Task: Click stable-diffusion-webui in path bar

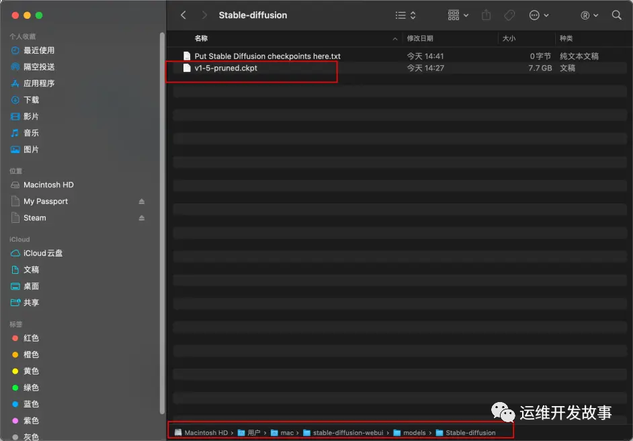Action: click(343, 432)
